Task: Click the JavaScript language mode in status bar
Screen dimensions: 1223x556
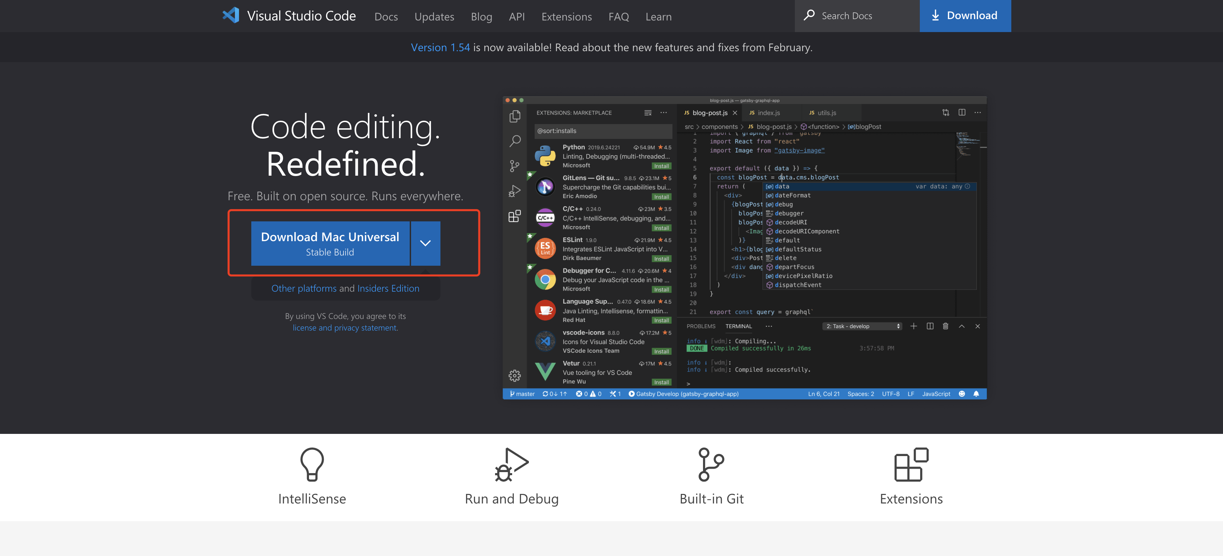Action: [x=936, y=394]
